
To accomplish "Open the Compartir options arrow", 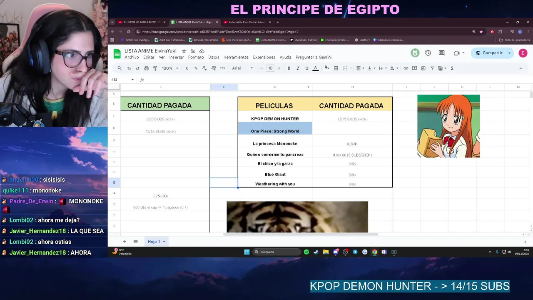I will (x=509, y=53).
